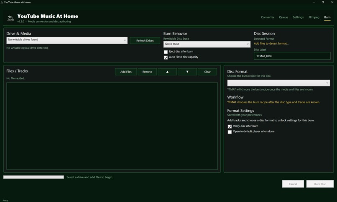Click the Add Files button
This screenshot has width=337, height=202.
[126, 72]
